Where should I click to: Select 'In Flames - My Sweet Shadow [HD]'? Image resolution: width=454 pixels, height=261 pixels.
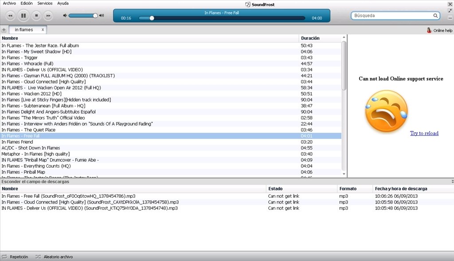171,51
